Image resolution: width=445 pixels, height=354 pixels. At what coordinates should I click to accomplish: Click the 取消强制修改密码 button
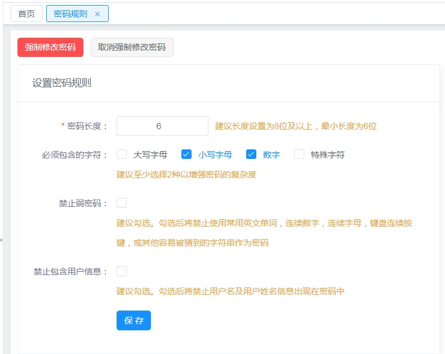(x=132, y=47)
